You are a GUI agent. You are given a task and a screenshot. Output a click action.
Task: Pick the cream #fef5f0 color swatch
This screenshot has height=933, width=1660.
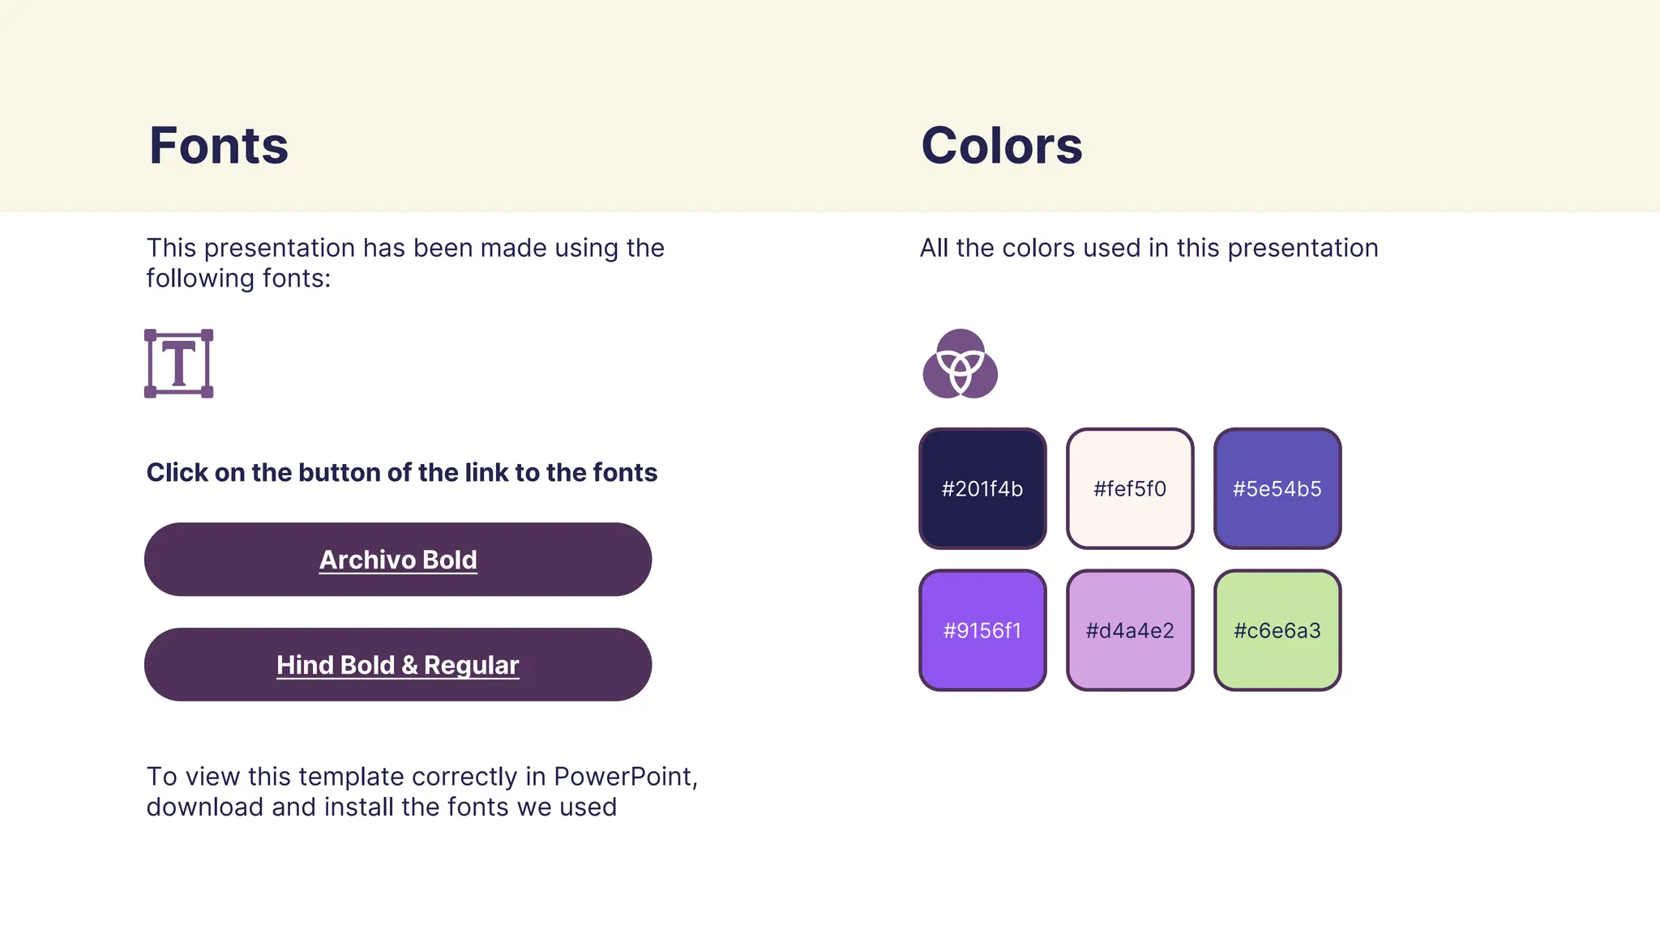click(x=1130, y=488)
